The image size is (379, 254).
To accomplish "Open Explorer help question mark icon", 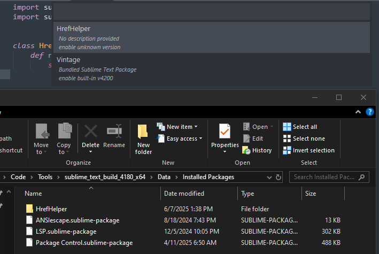I will pyautogui.click(x=369, y=112).
